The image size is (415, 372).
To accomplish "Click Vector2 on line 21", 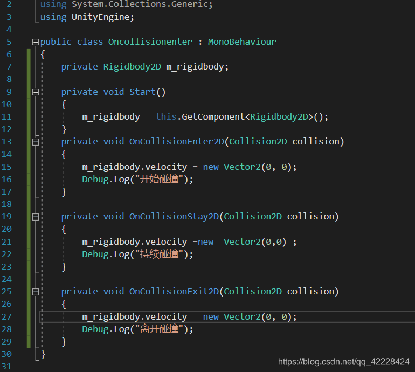I will pos(242,242).
